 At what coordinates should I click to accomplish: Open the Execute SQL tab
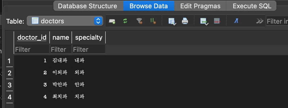click(252, 6)
